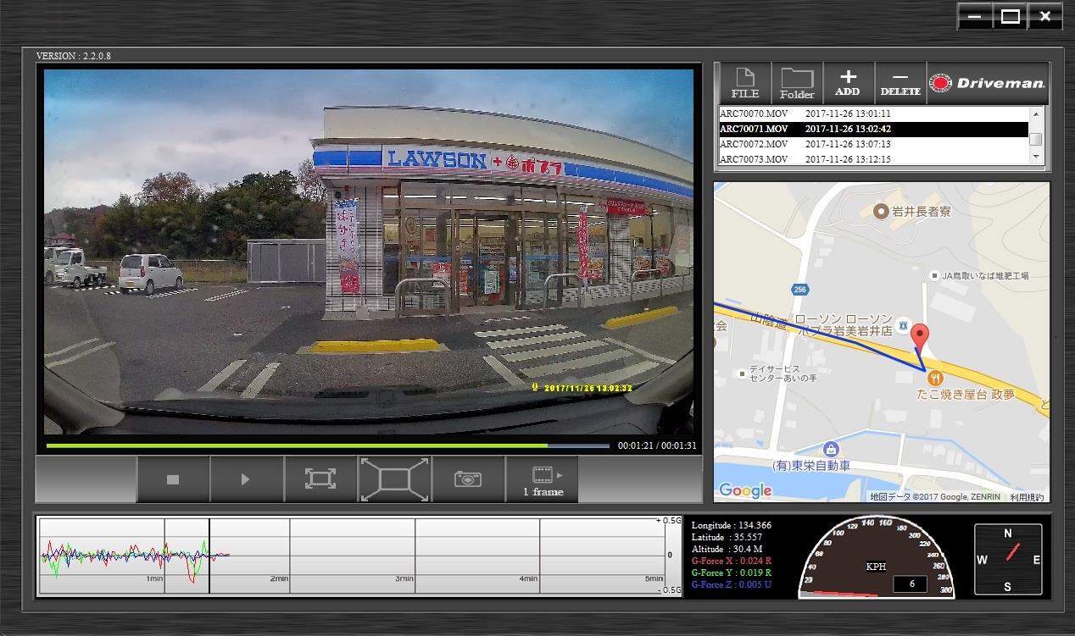Switch to the small-frame view mode
This screenshot has height=636, width=1075.
[x=320, y=479]
